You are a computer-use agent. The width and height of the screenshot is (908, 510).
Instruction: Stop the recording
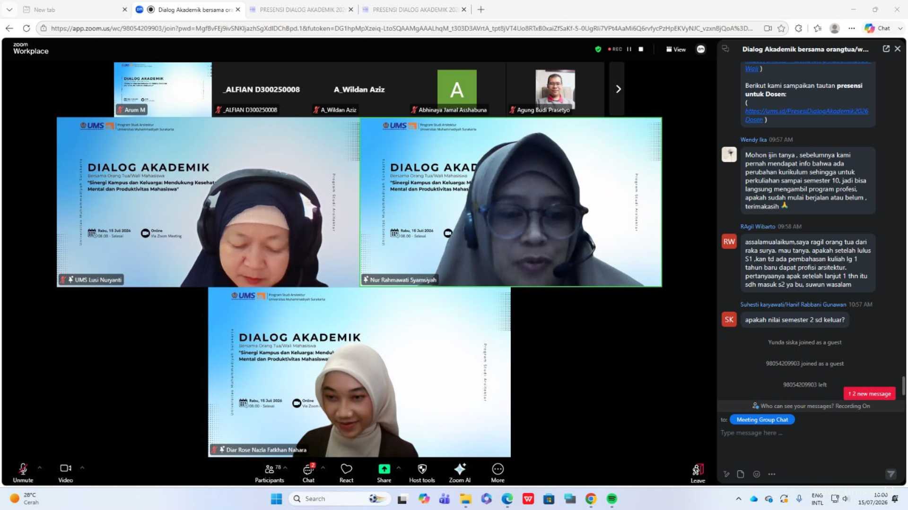point(641,49)
